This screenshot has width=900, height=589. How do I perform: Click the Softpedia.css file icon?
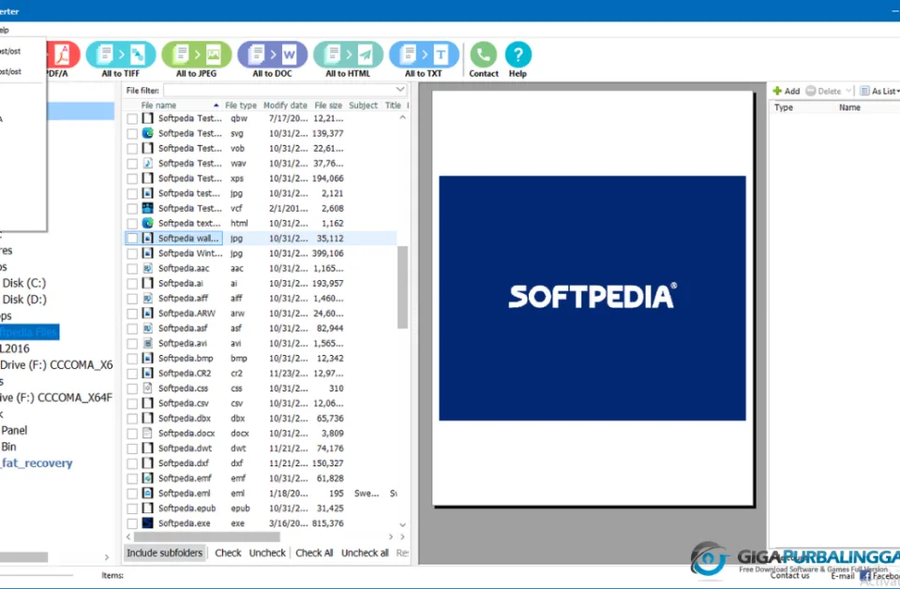[x=147, y=388]
